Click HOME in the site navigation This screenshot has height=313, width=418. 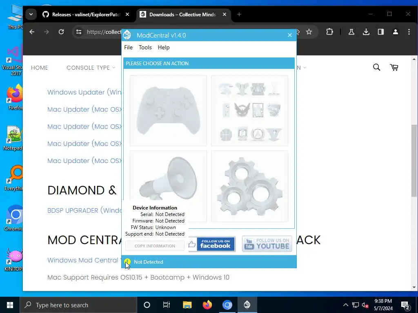[40, 68]
